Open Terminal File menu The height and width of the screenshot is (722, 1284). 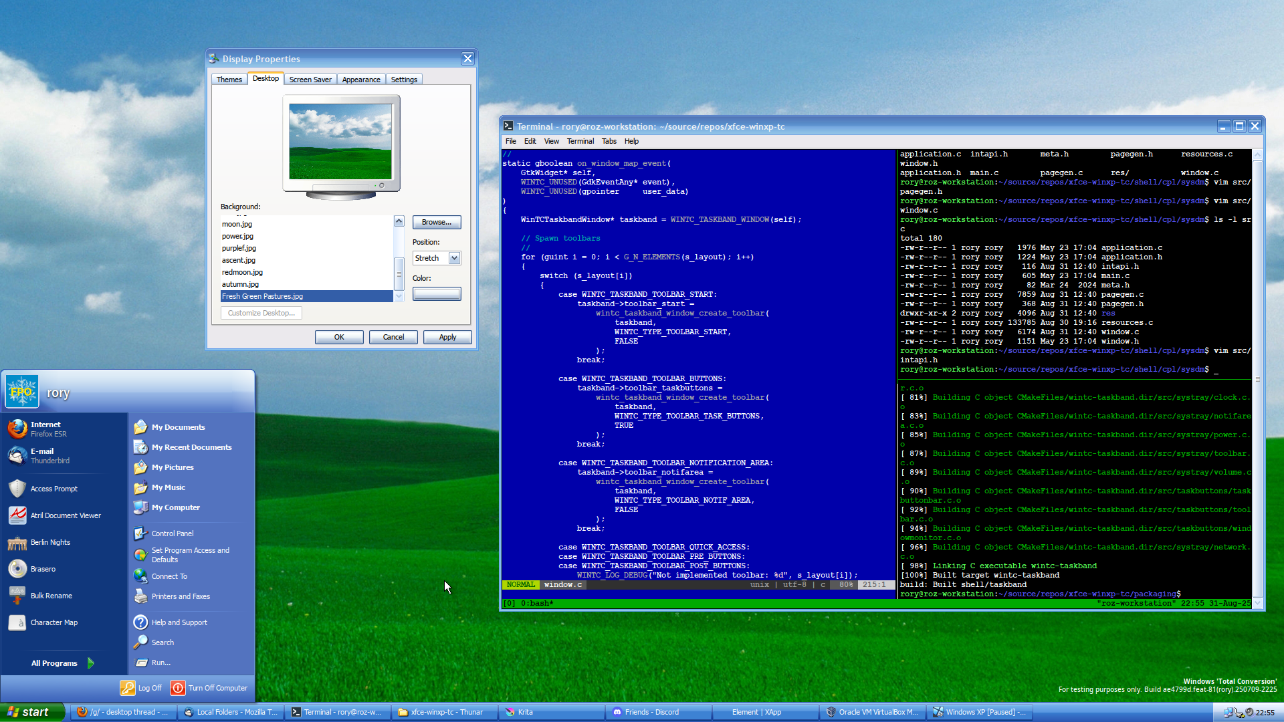(511, 141)
